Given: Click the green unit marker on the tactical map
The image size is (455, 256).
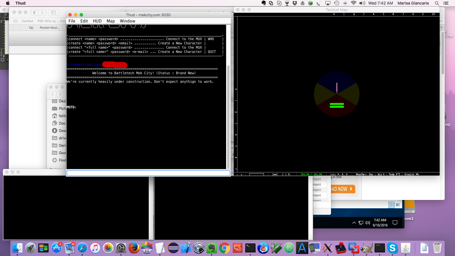Looking at the screenshot, I should tap(337, 106).
